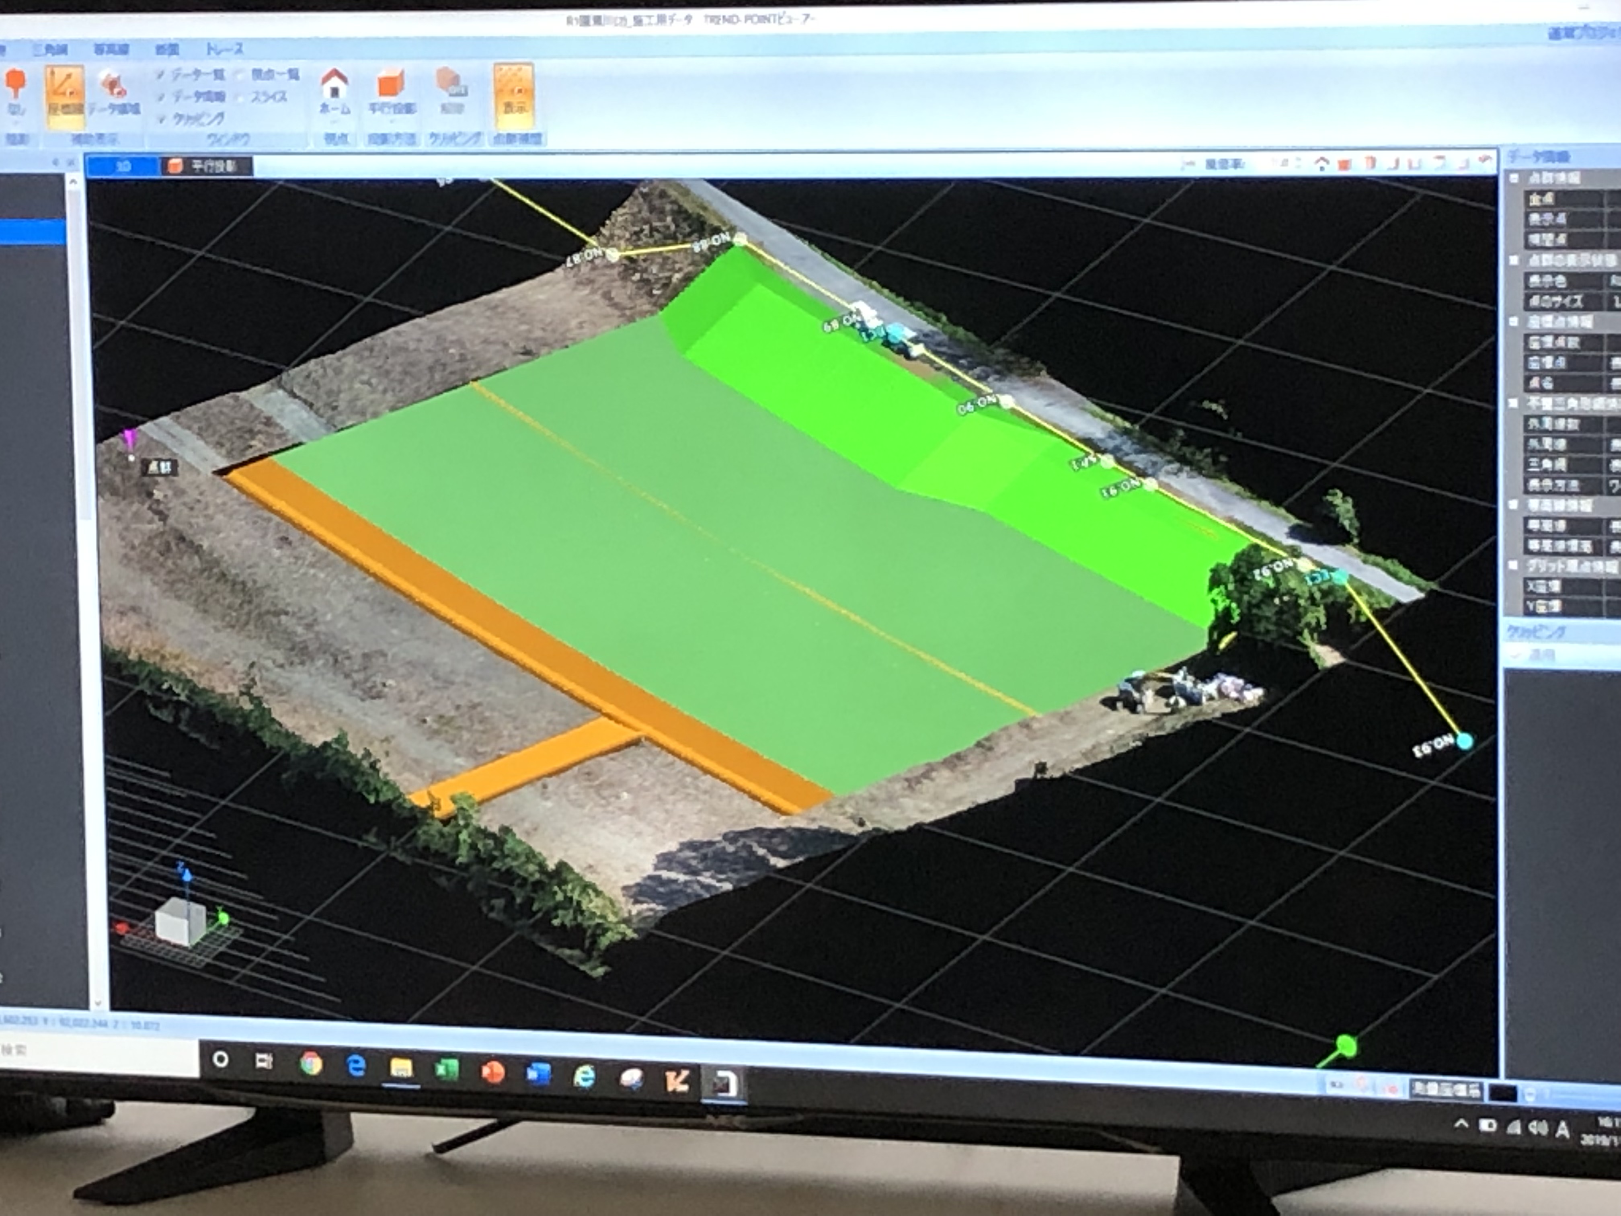The image size is (1621, 1216).
Task: Click the IME A input mode indicator
Action: [x=1563, y=1130]
